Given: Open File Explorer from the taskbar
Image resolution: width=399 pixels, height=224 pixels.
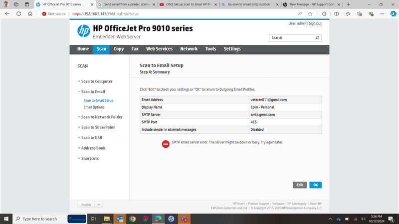Looking at the screenshot, I should tap(106, 219).
